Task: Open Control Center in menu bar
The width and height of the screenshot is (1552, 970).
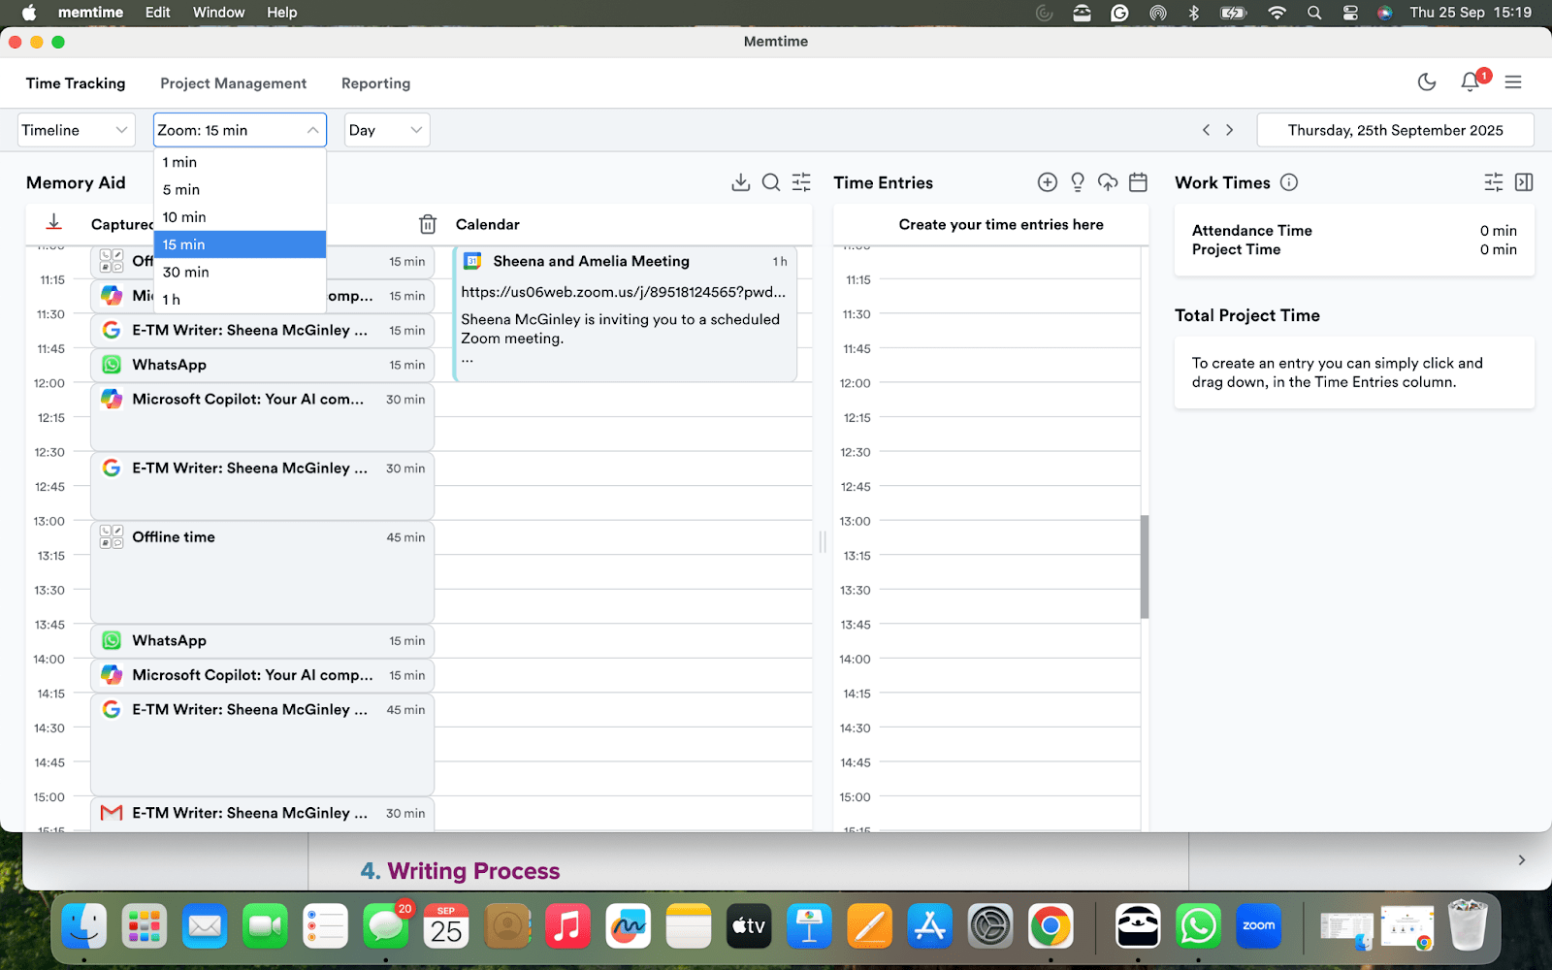Action: point(1350,13)
